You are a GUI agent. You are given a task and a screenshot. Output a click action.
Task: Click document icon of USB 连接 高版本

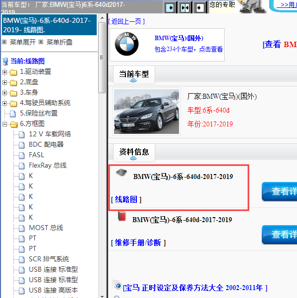click(x=22, y=291)
